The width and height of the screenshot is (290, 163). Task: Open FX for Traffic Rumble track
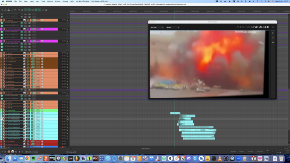32,110
